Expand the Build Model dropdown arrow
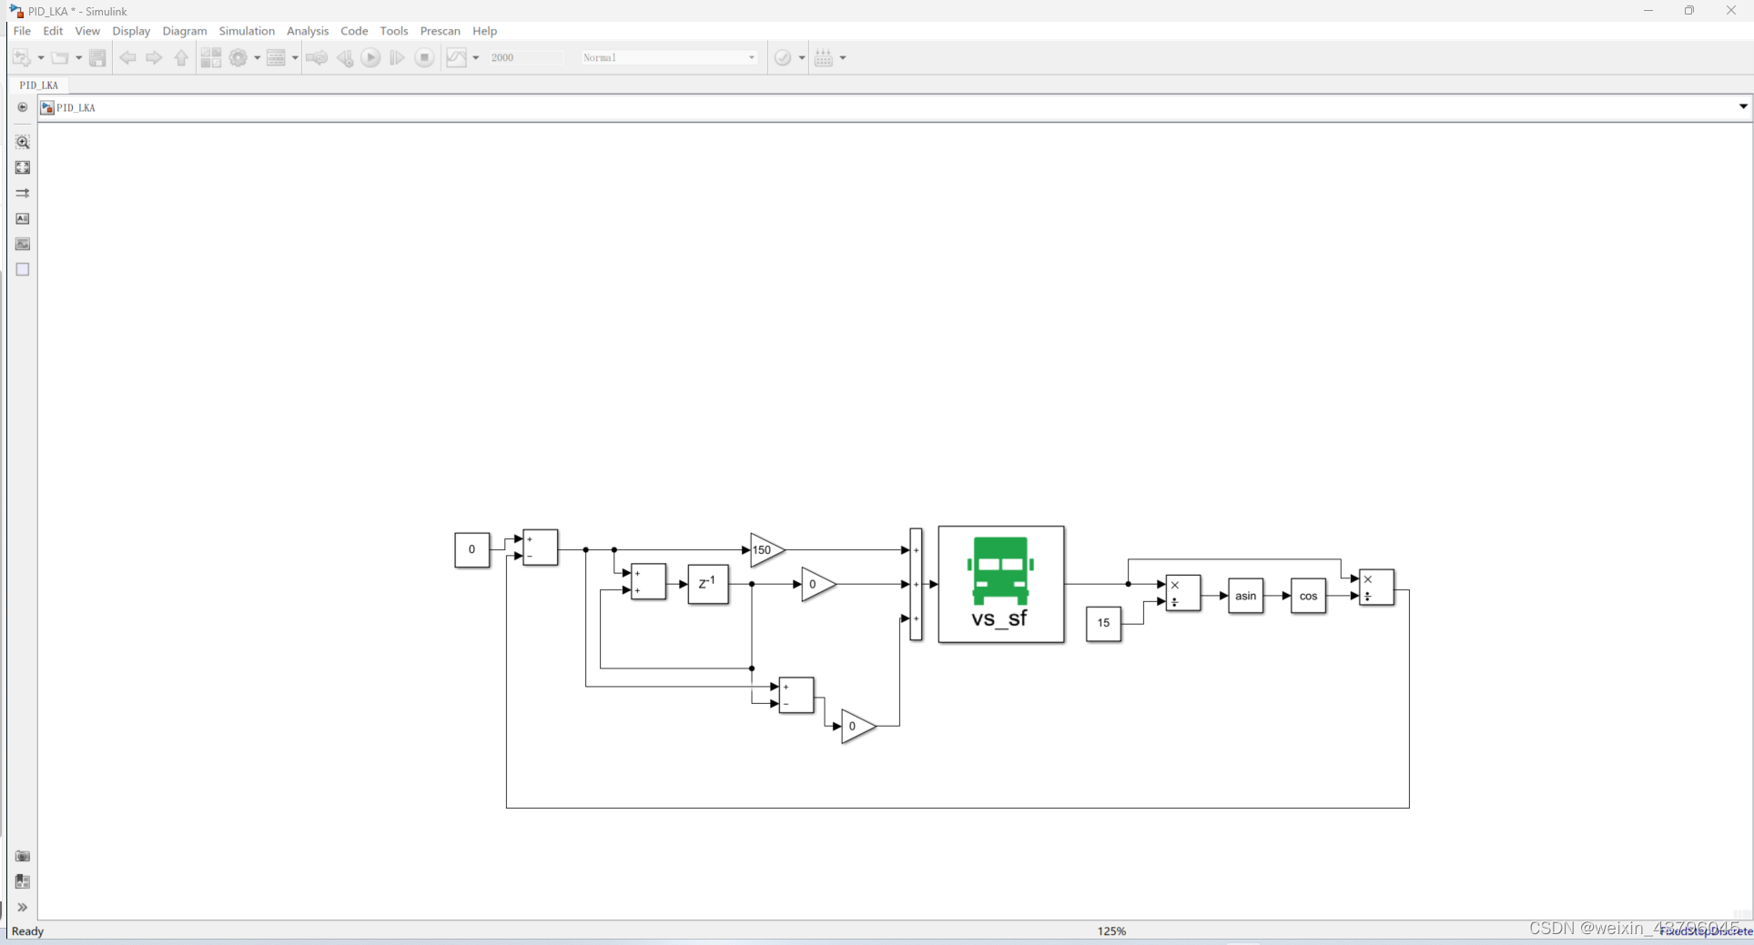1754x945 pixels. [843, 58]
